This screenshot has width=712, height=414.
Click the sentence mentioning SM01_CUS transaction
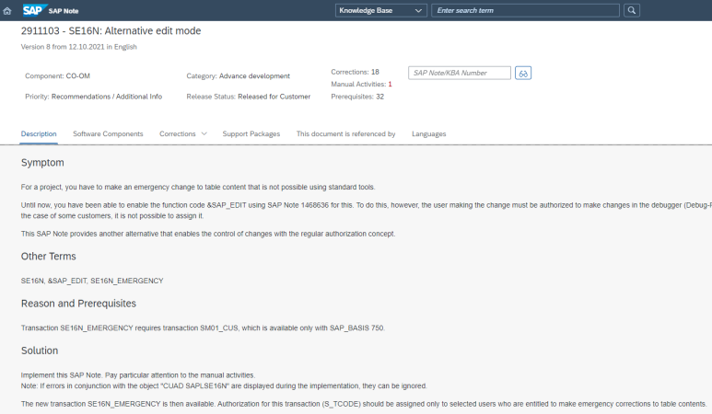[x=203, y=328]
